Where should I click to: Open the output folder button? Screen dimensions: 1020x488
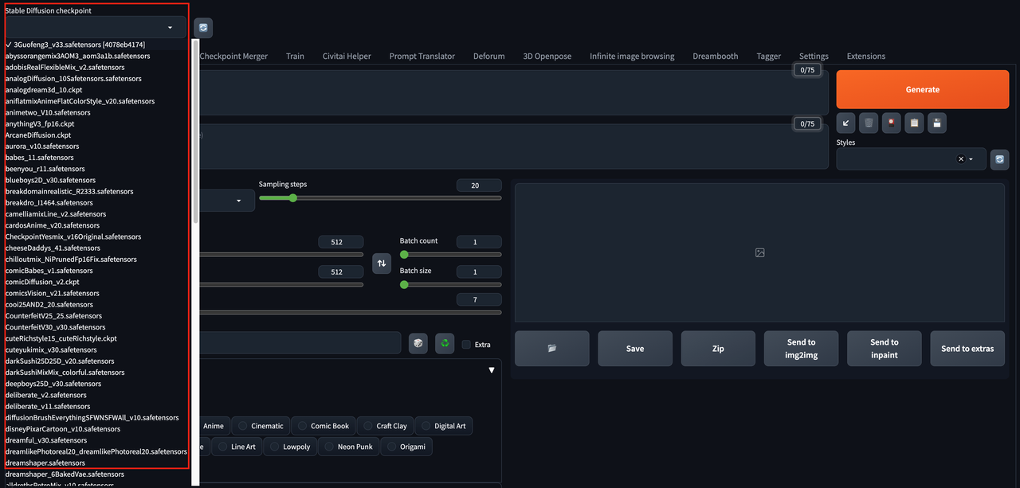pyautogui.click(x=552, y=349)
